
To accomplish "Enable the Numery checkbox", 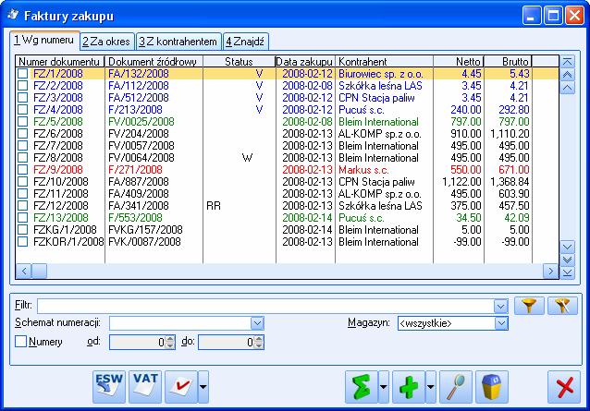I will [x=20, y=342].
